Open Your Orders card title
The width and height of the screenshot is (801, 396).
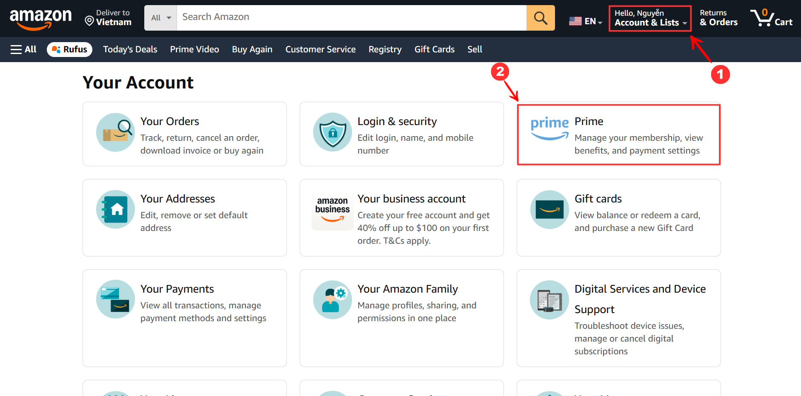170,121
